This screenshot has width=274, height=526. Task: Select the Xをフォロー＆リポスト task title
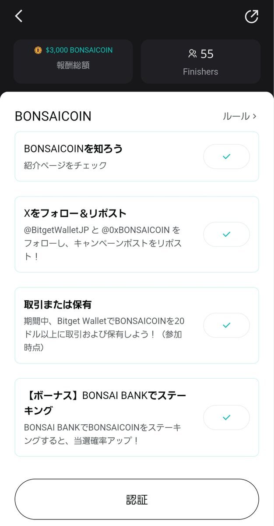[x=75, y=213]
